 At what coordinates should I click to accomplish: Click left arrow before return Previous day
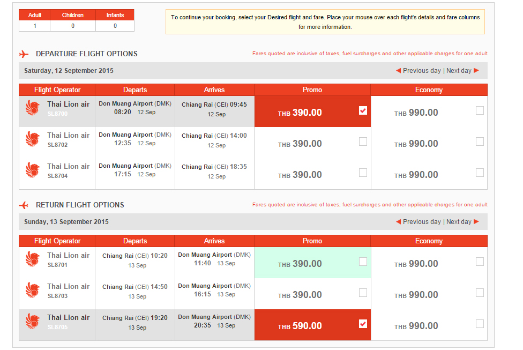(398, 221)
